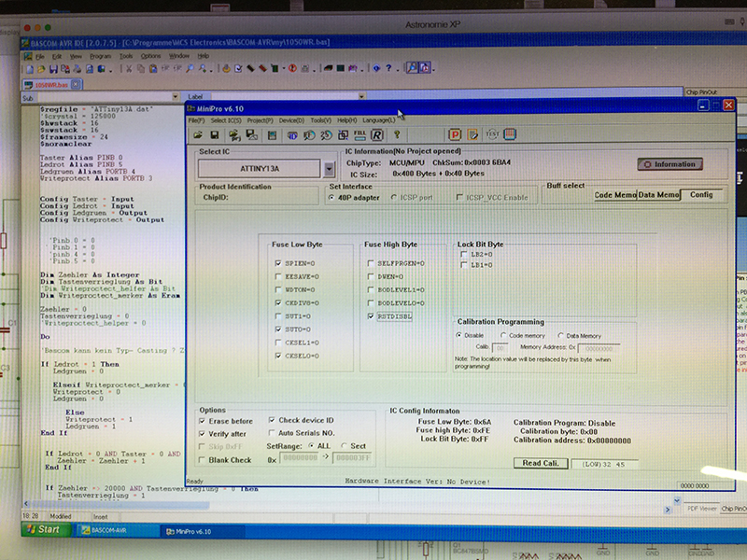Switch to the Data Memo buffer tab
The width and height of the screenshot is (747, 560).
pyautogui.click(x=658, y=195)
